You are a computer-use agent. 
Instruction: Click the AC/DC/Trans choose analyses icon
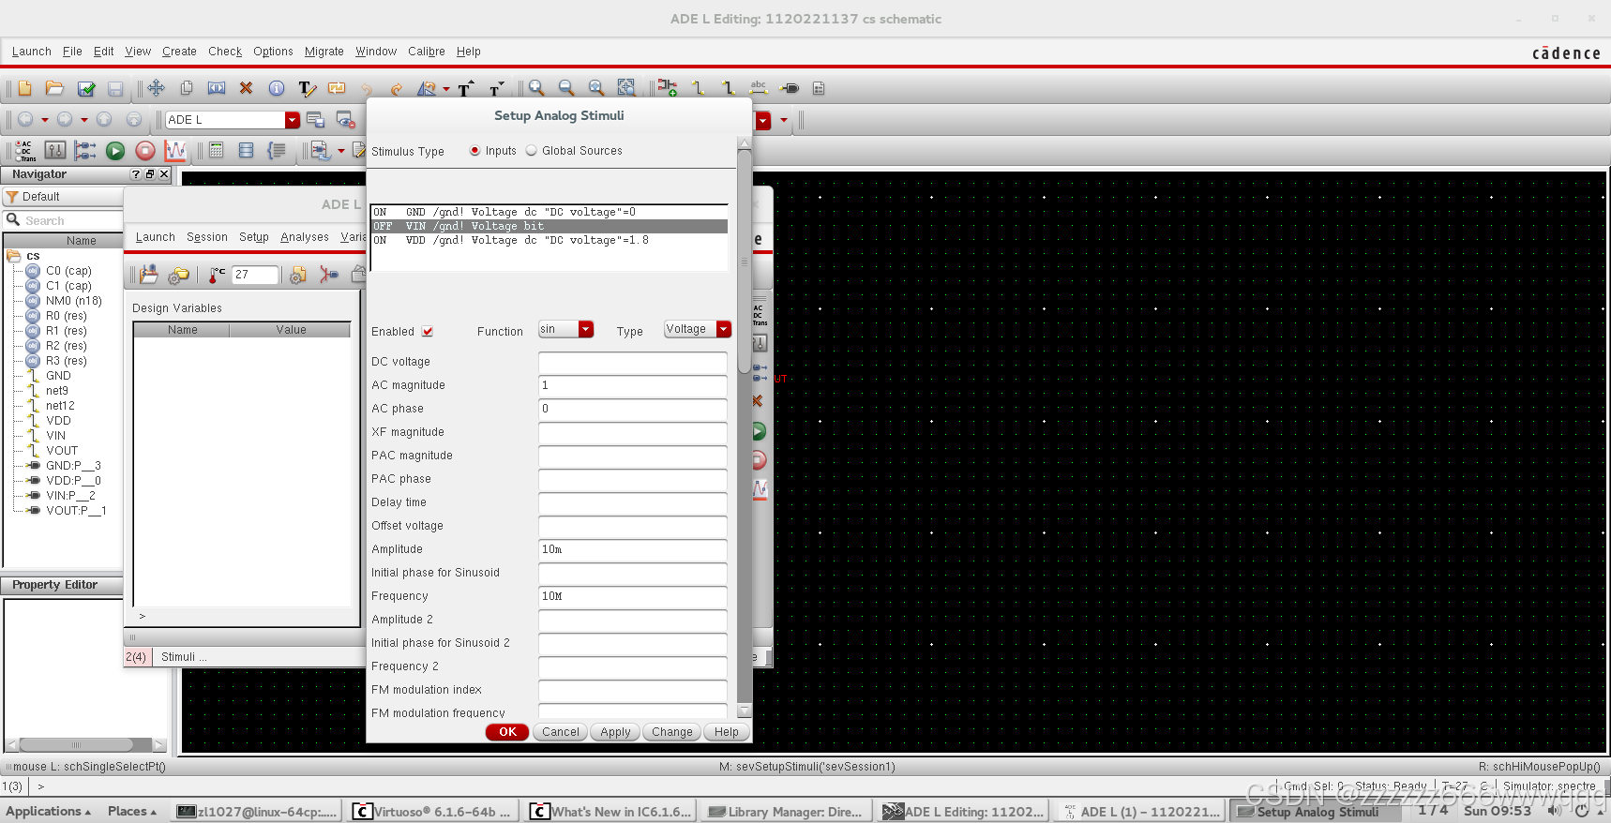click(25, 151)
